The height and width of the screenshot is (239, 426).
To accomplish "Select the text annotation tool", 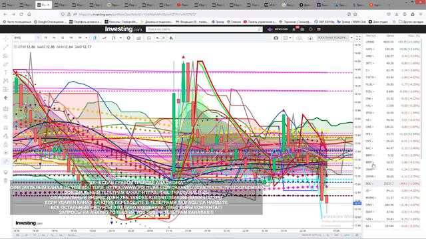I will click(x=6, y=72).
